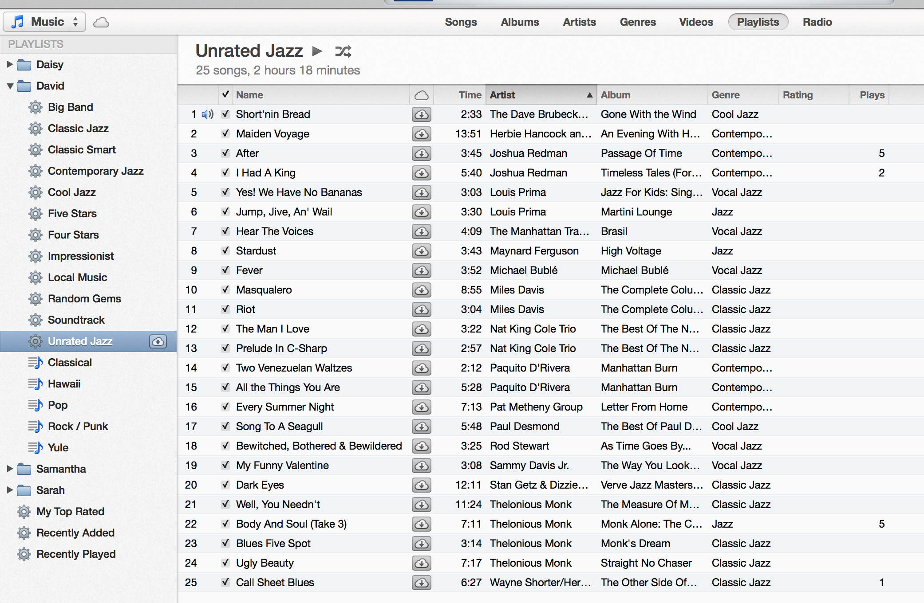924x603 pixels.
Task: Open the Big Band smart playlist
Action: 70,107
